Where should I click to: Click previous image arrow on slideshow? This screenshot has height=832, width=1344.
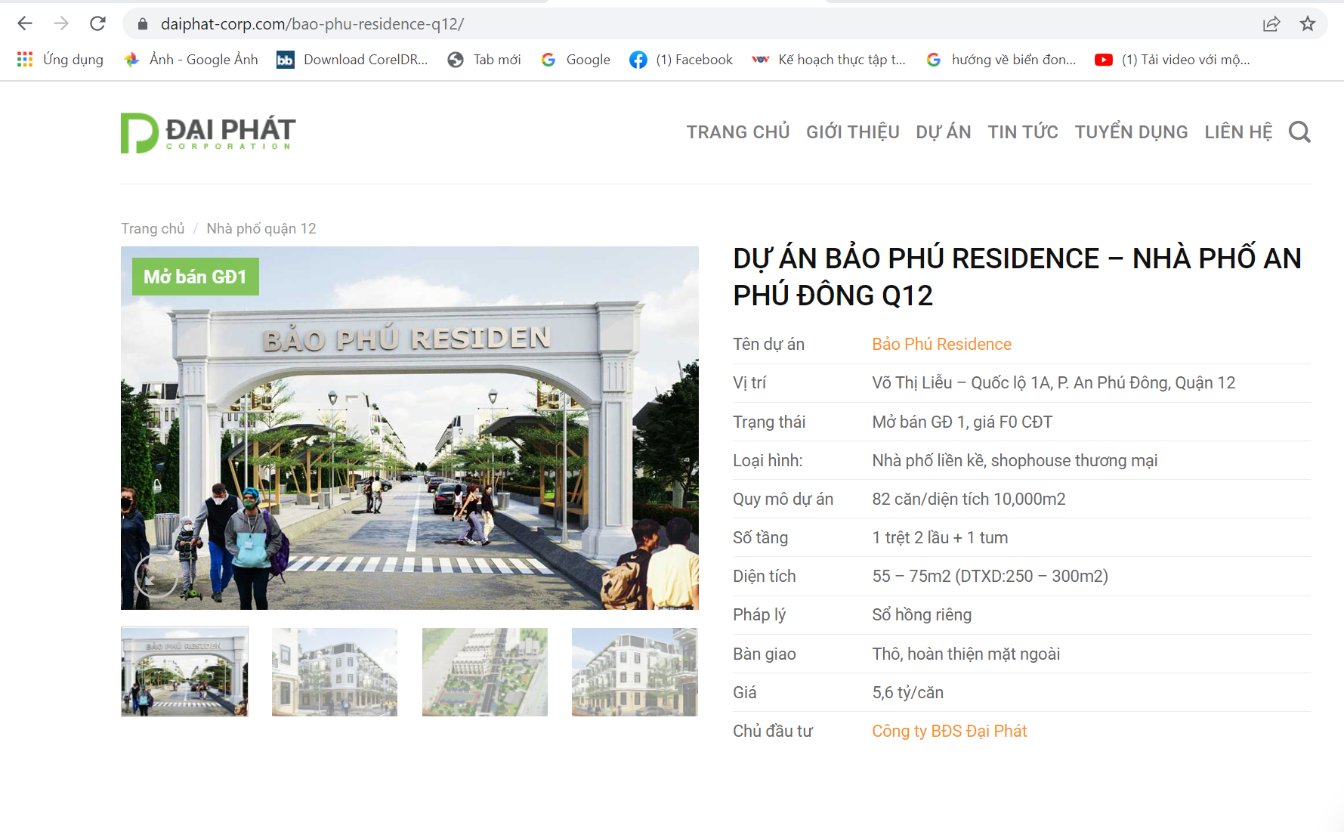(156, 578)
